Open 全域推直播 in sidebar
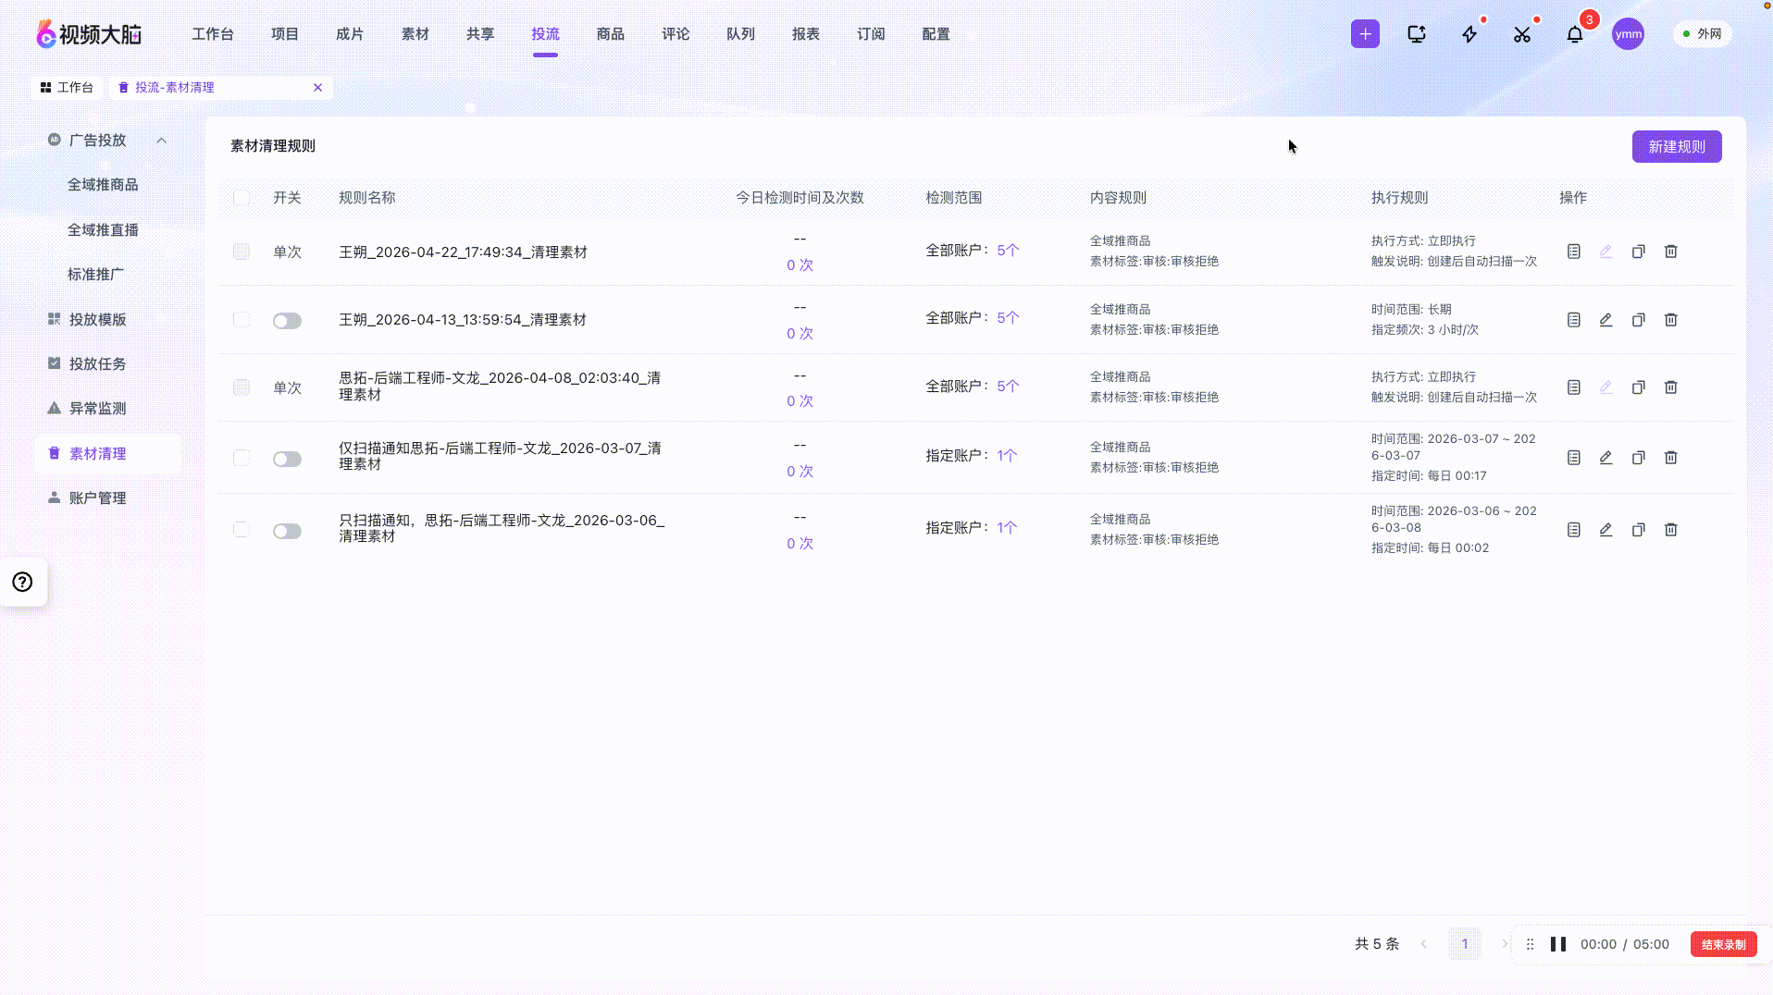Image resolution: width=1773 pixels, height=995 pixels. point(103,229)
